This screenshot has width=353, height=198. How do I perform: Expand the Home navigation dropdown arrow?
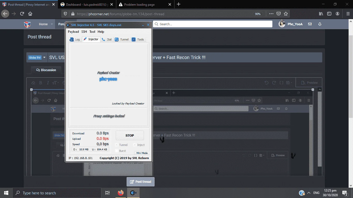point(52,24)
